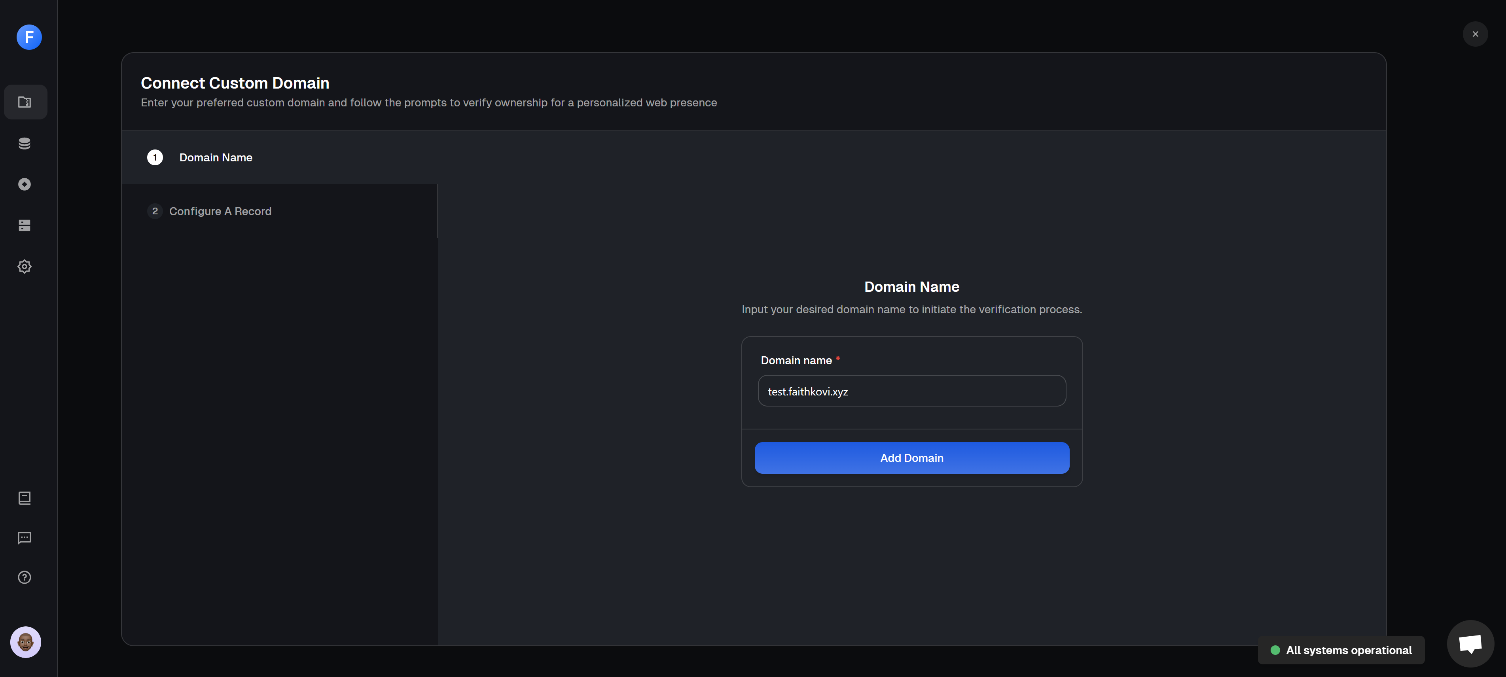Close the Connect Custom Domain dialog
The image size is (1506, 677).
1476,33
